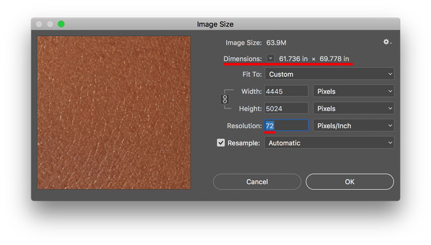Click into the Height field showing 5024
The height and width of the screenshot is (245, 431).
point(286,109)
